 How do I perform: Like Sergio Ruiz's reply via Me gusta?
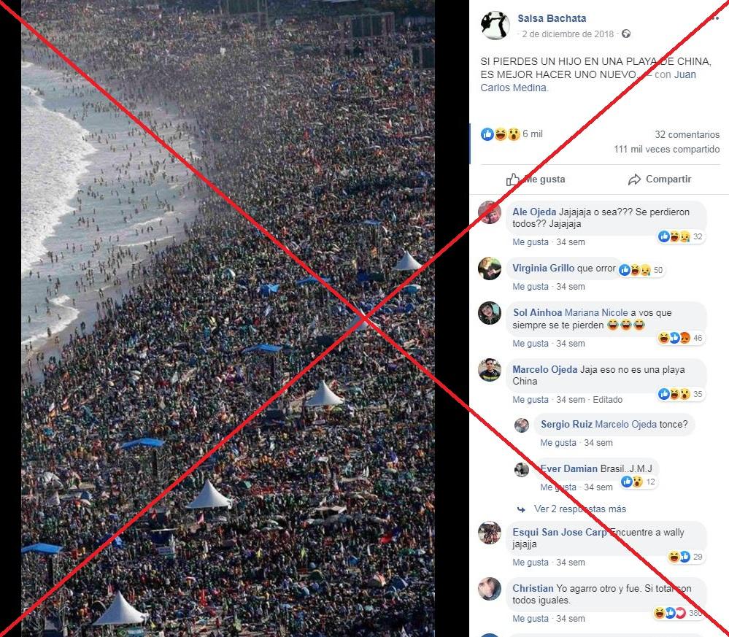pos(558,443)
